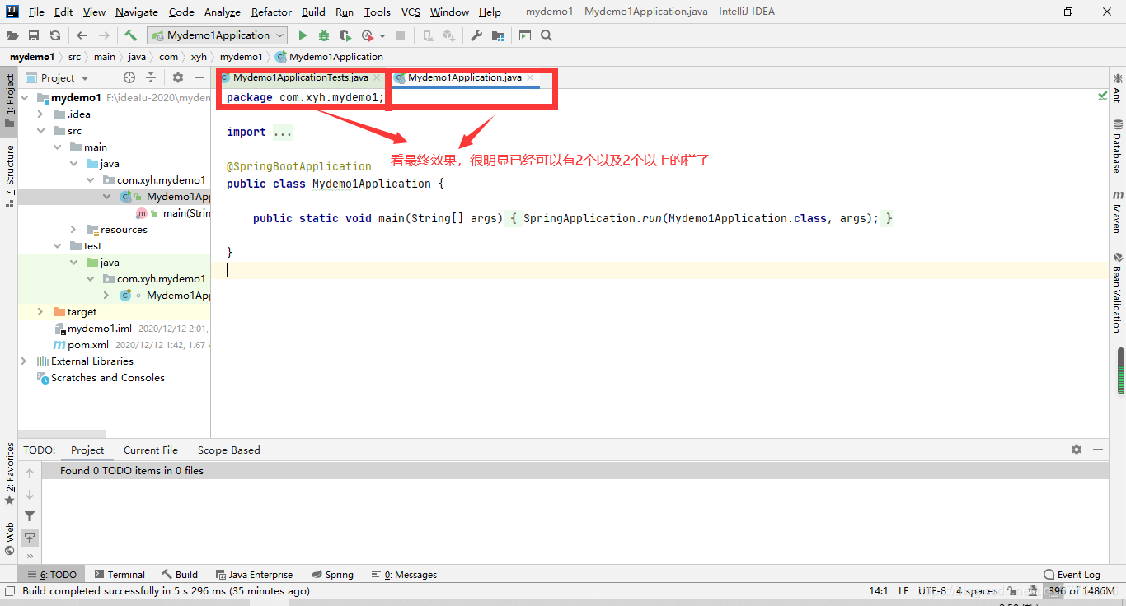This screenshot has width=1126, height=606.
Task: Open the Java Enterprise tool window
Action: [255, 575]
